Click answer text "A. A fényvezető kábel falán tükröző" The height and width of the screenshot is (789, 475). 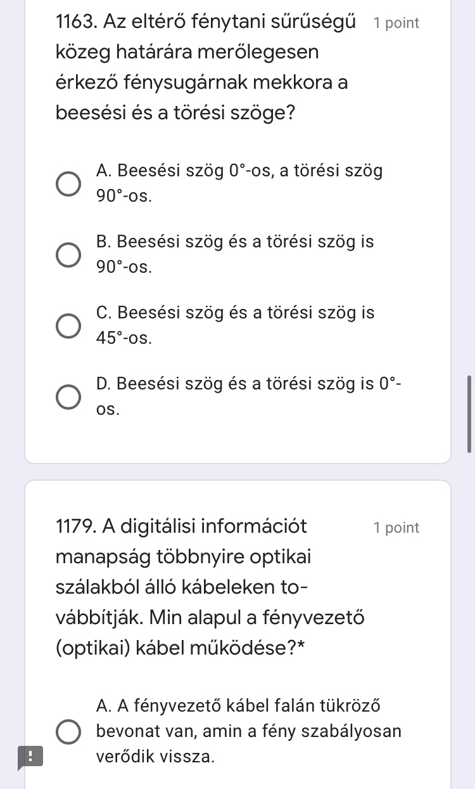[238, 705]
